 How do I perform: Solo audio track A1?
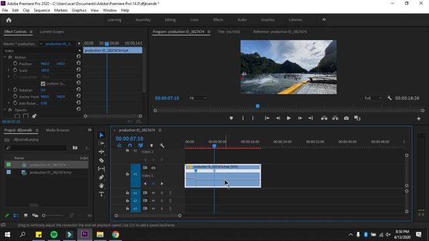click(x=162, y=193)
